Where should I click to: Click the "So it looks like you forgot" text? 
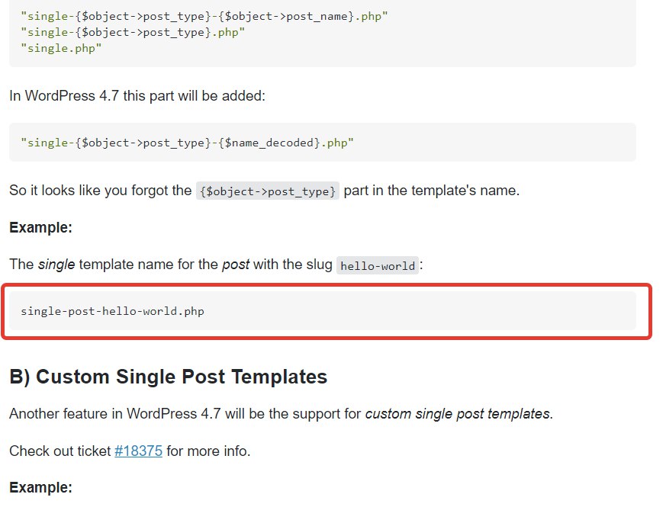coord(101,191)
